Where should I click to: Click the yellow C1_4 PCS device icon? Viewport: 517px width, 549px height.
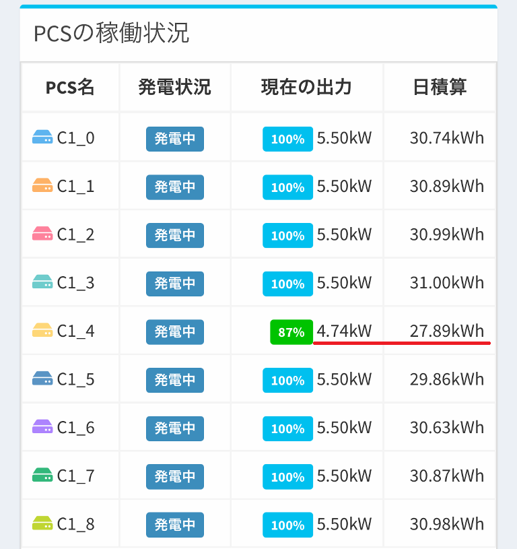coord(42,331)
